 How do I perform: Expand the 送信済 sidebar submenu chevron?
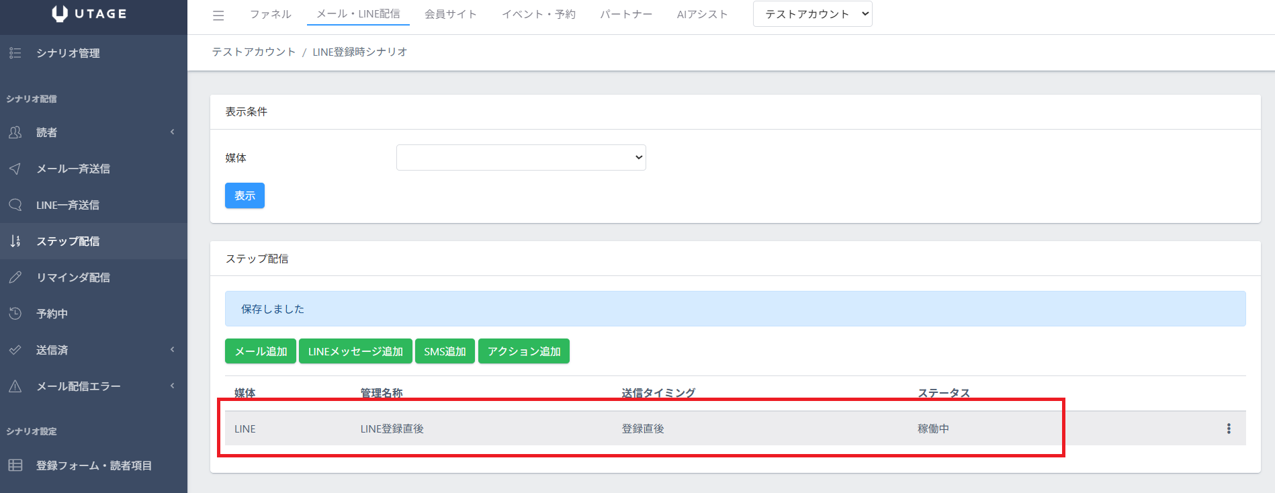(x=173, y=349)
